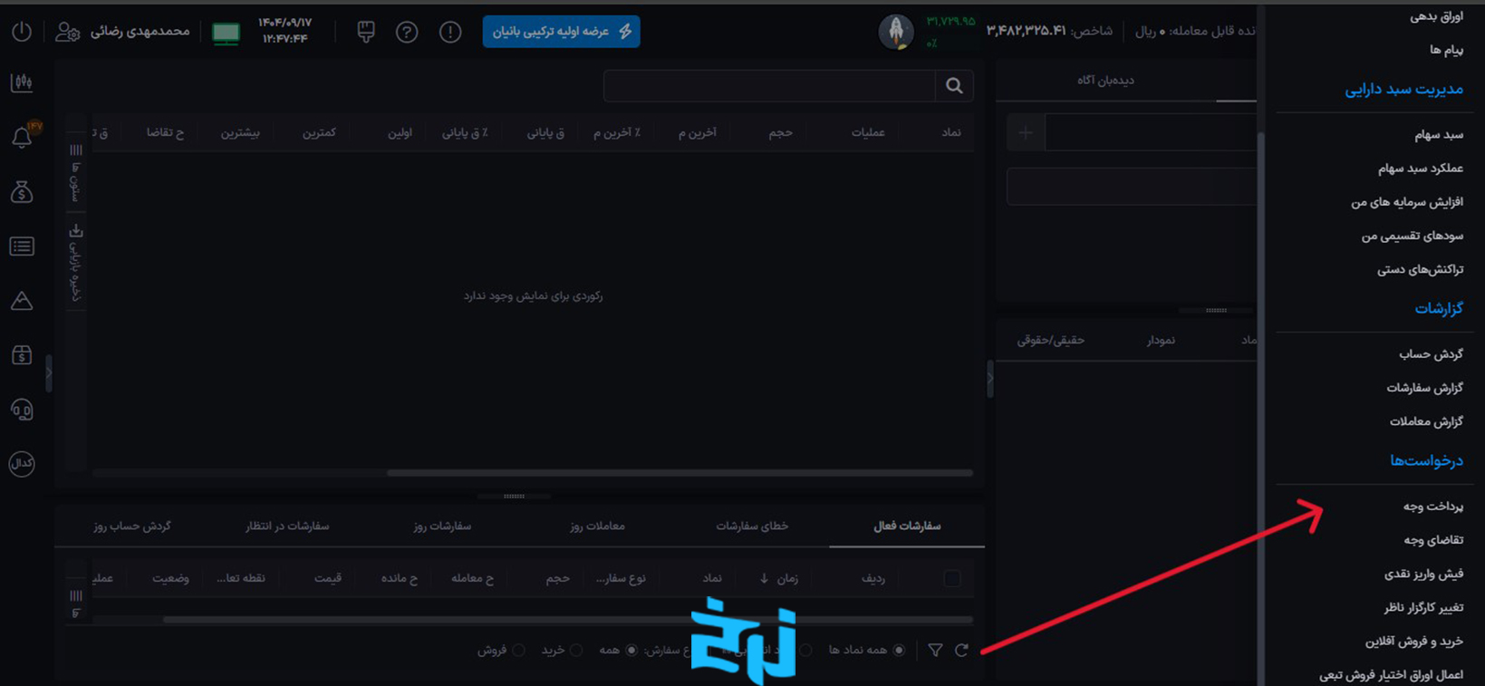
Task: Click the dollar box icon in sidebar
Action: (22, 355)
